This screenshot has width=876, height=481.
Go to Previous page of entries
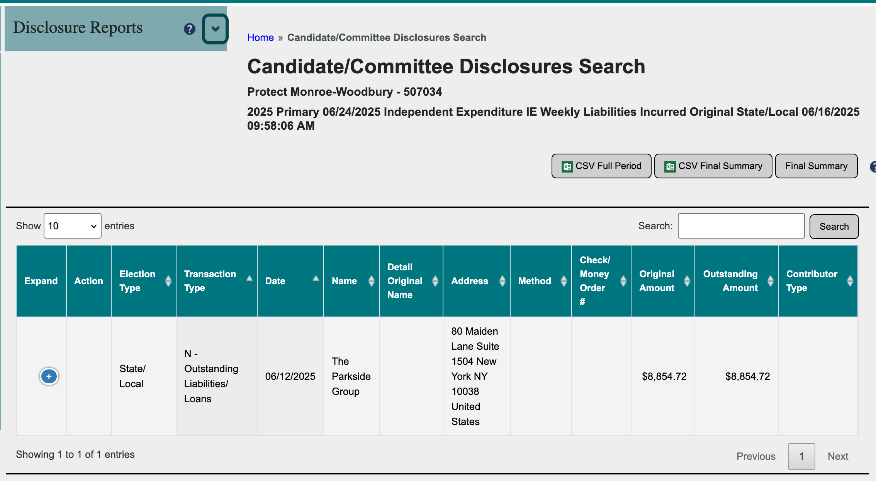(x=756, y=456)
